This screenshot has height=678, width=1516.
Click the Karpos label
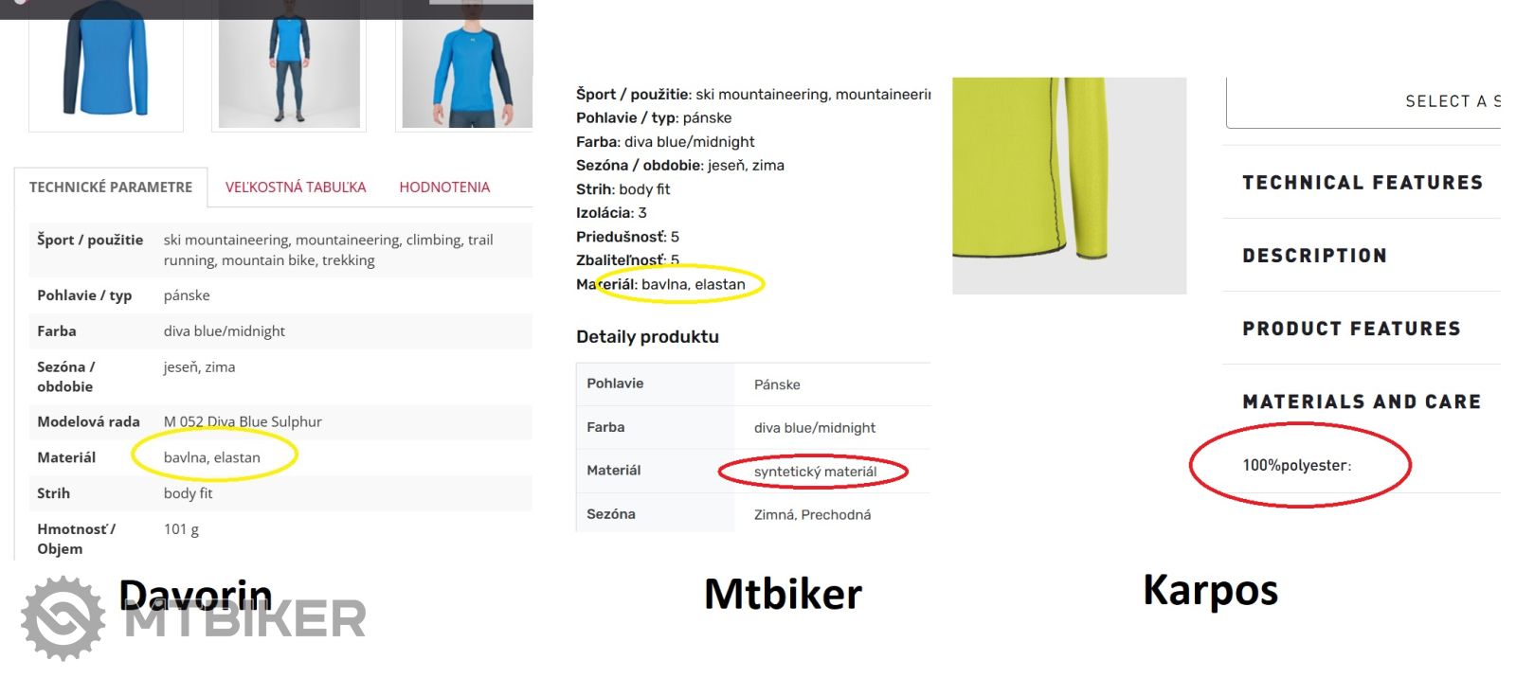[x=1210, y=590]
